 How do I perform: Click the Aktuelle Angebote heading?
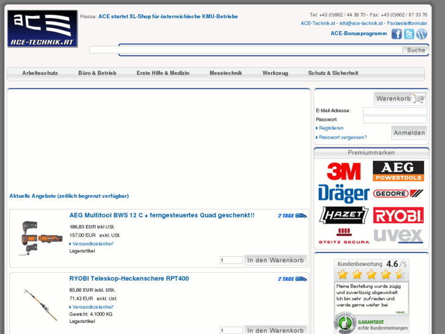(x=69, y=196)
